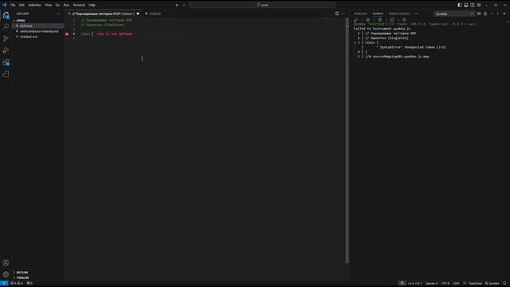This screenshot has width=510, height=287.
Task: Open the Run and Debug view
Action: pos(6,50)
